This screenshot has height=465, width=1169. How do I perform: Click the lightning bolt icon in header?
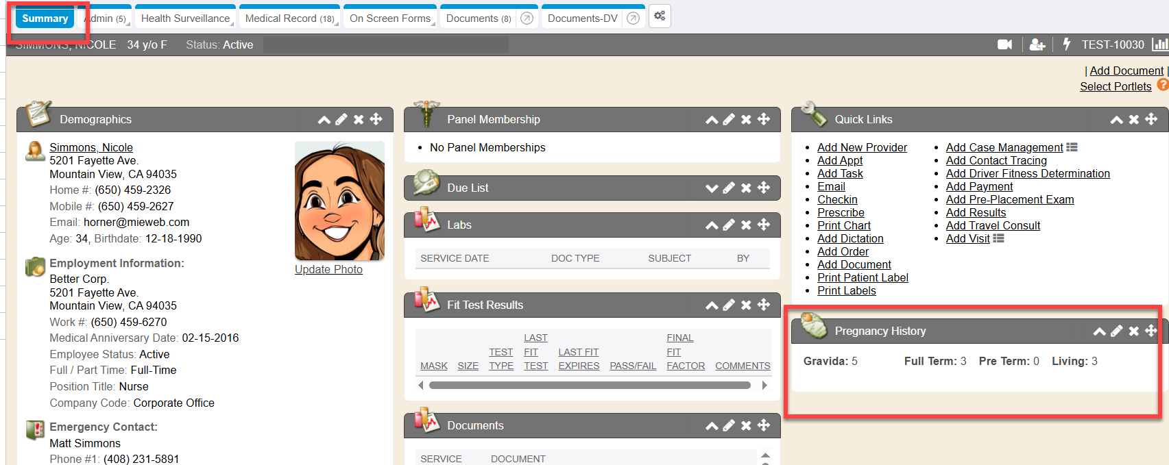click(x=1067, y=45)
